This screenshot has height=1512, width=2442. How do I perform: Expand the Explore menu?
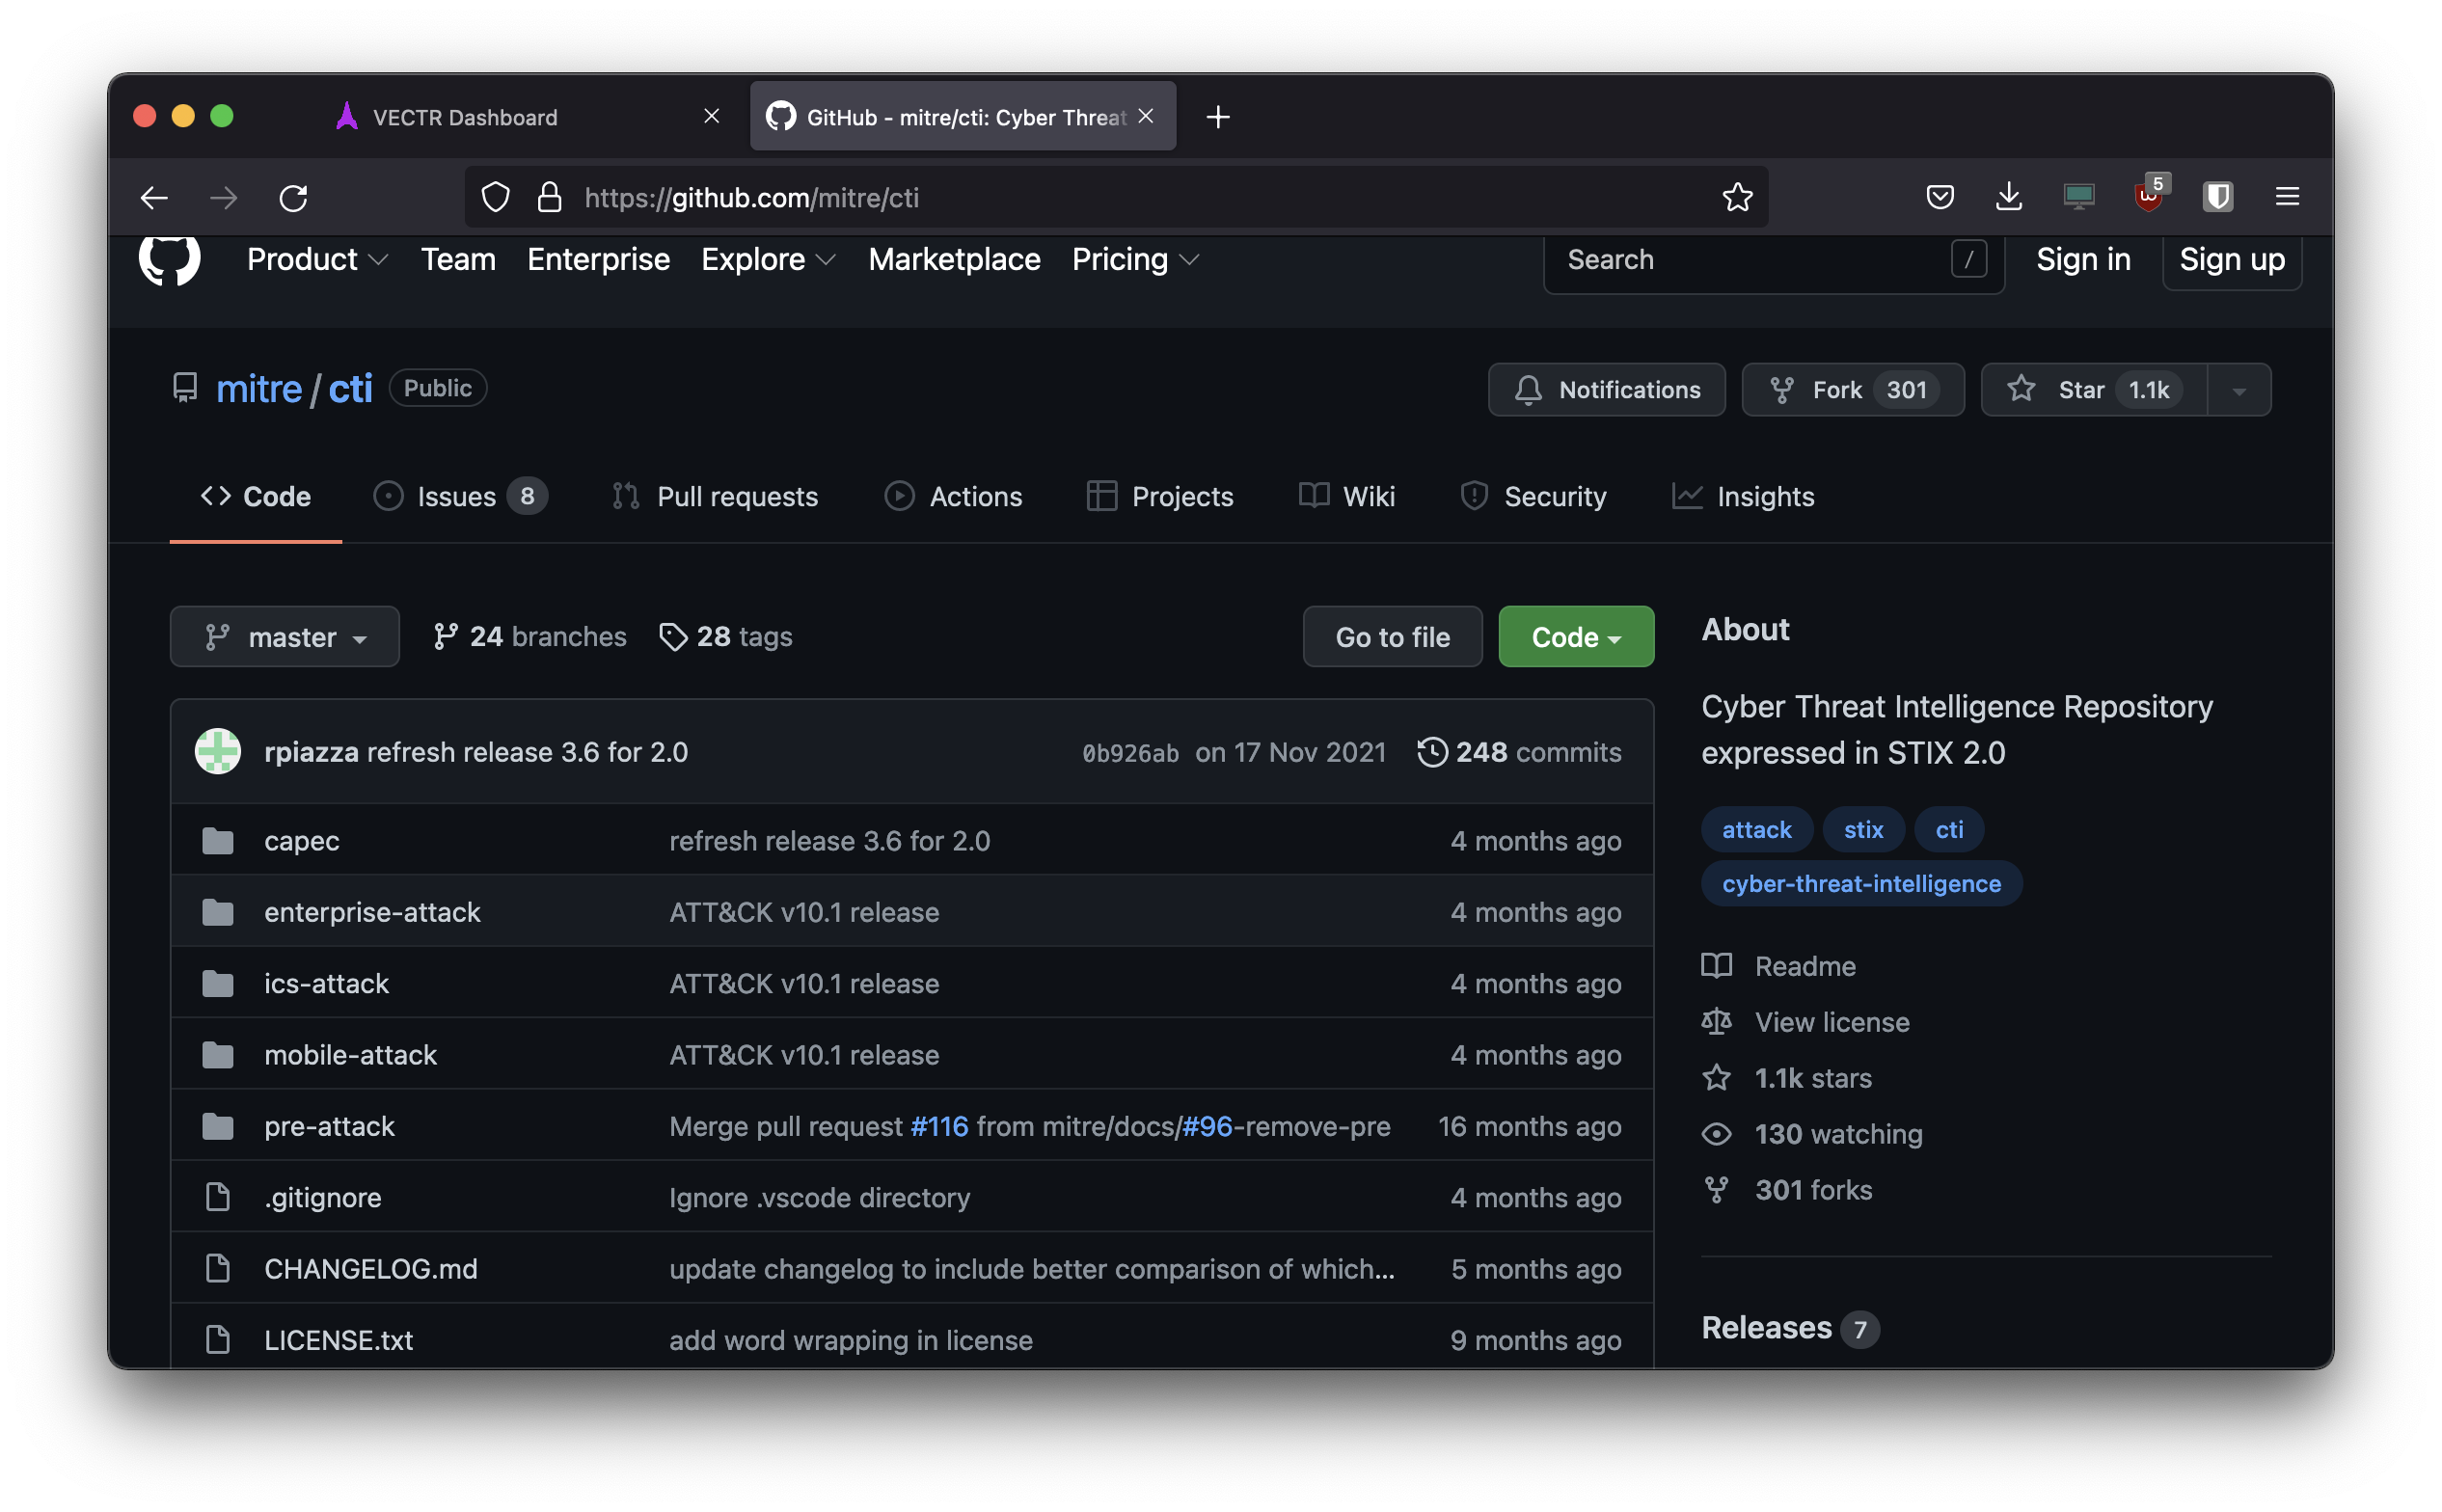(x=768, y=259)
